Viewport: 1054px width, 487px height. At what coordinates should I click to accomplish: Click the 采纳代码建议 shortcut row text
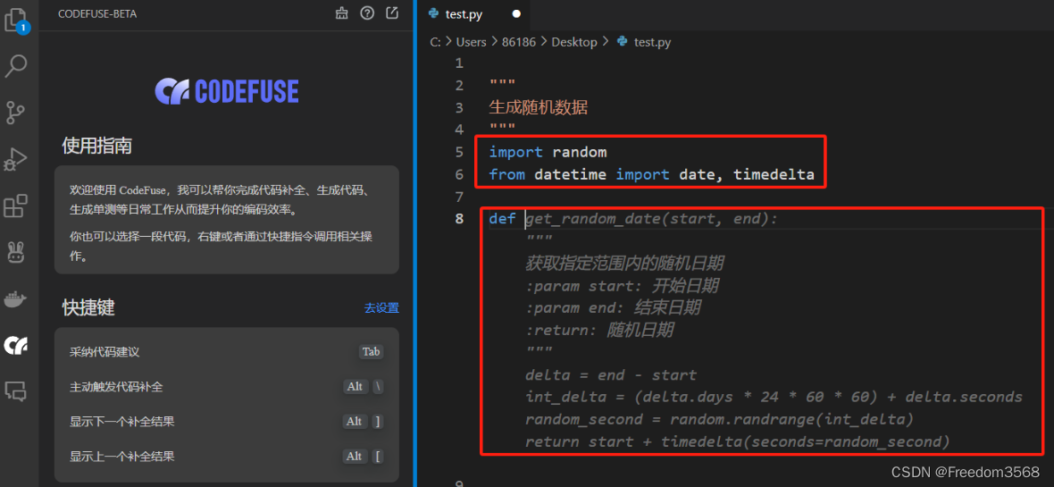(x=105, y=352)
